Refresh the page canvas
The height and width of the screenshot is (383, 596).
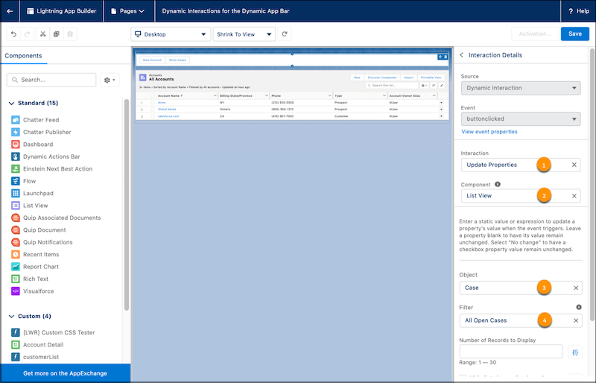[x=285, y=34]
